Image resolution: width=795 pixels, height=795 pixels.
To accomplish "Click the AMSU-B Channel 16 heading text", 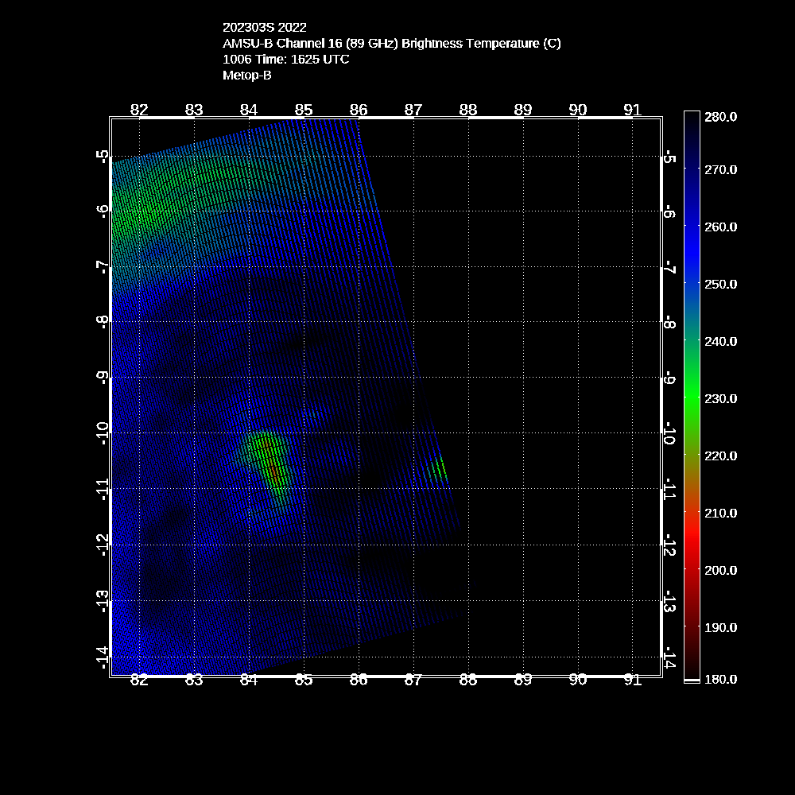I will coord(391,44).
